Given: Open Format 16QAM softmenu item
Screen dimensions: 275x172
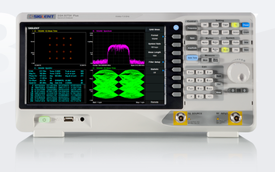Looking at the screenshot, I should tap(155, 37).
